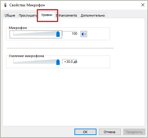Click the boost value field showing +30.0 дБ

pos(70,62)
